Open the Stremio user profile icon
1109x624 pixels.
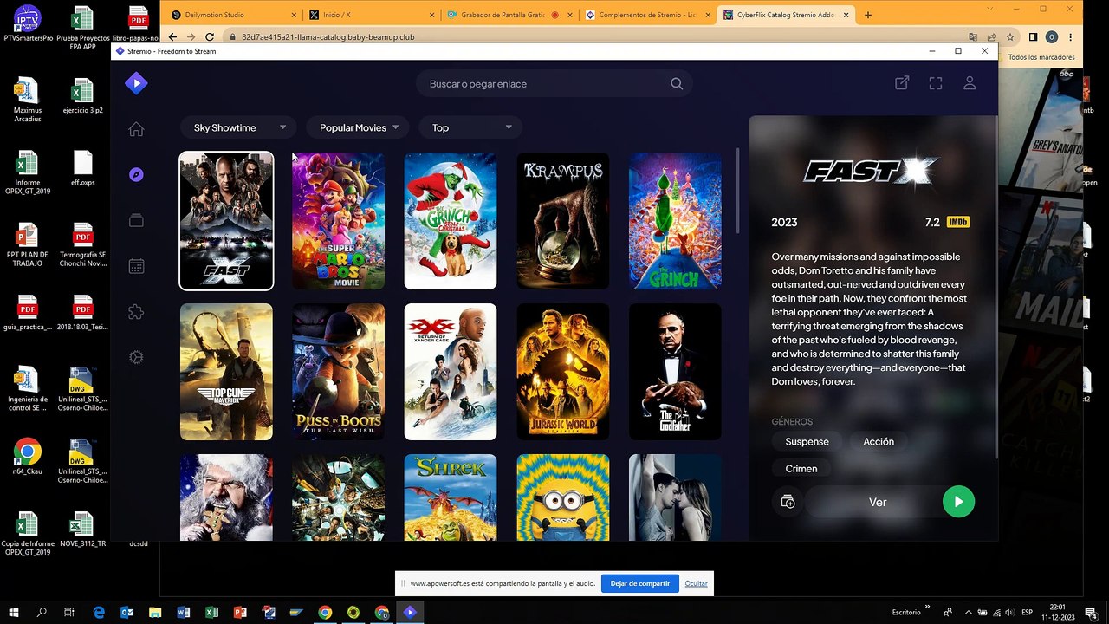coord(970,83)
